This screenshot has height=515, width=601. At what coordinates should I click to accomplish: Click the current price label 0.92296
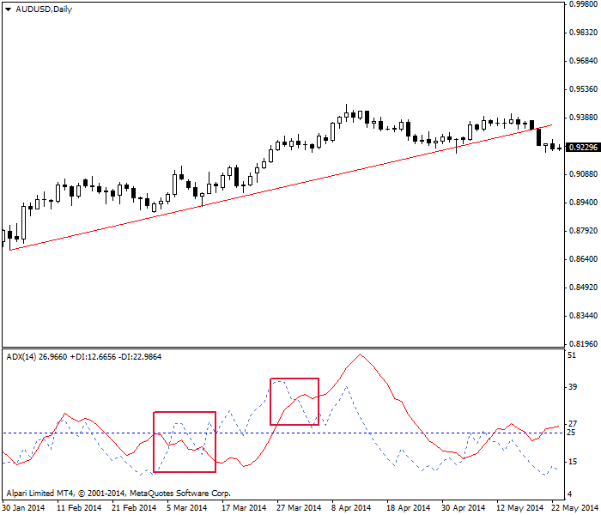pos(583,148)
